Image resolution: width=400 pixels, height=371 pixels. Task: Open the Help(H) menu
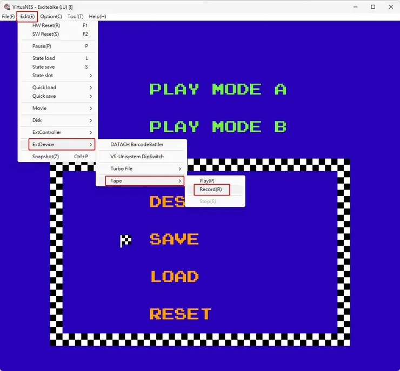tap(97, 17)
